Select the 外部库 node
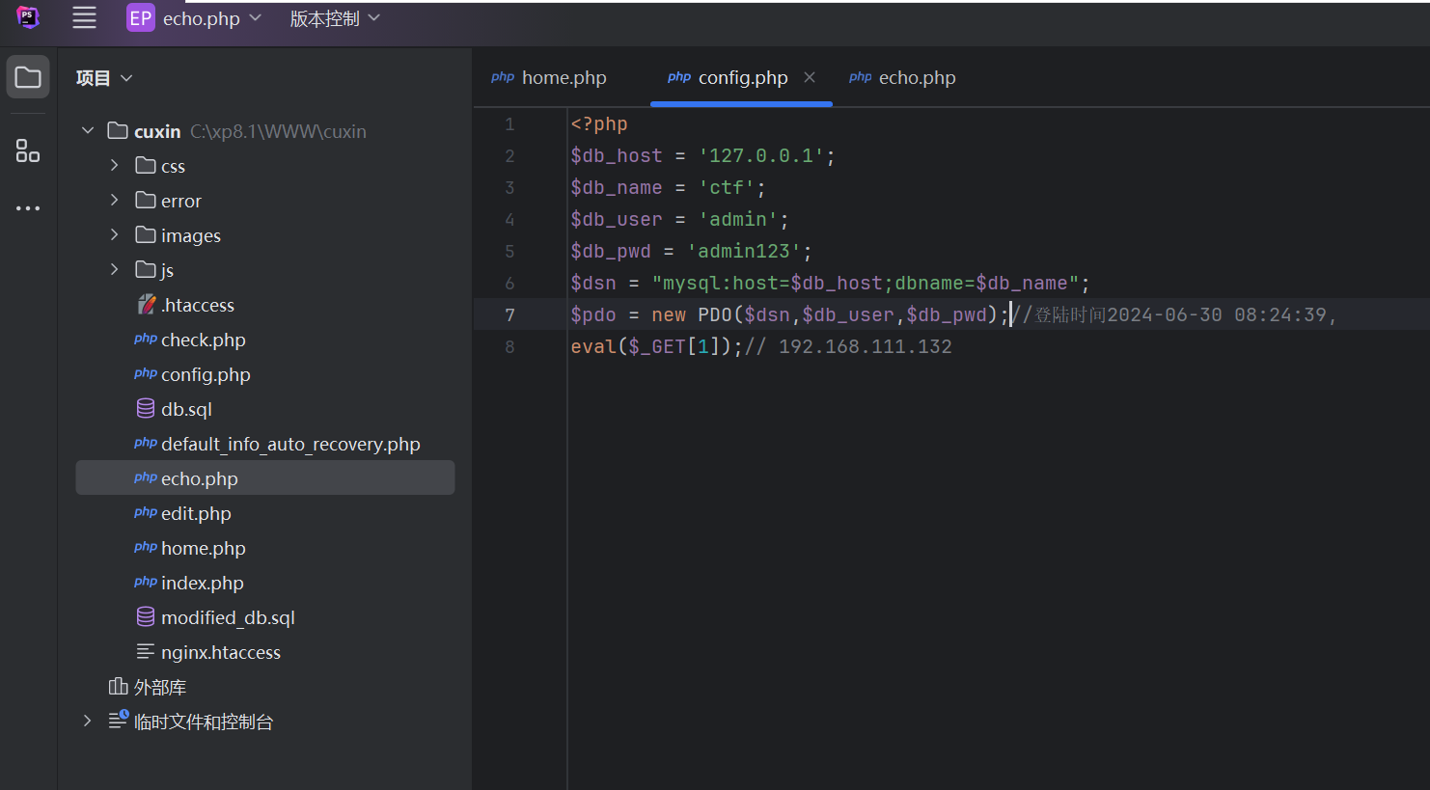The height and width of the screenshot is (790, 1430). coord(160,687)
